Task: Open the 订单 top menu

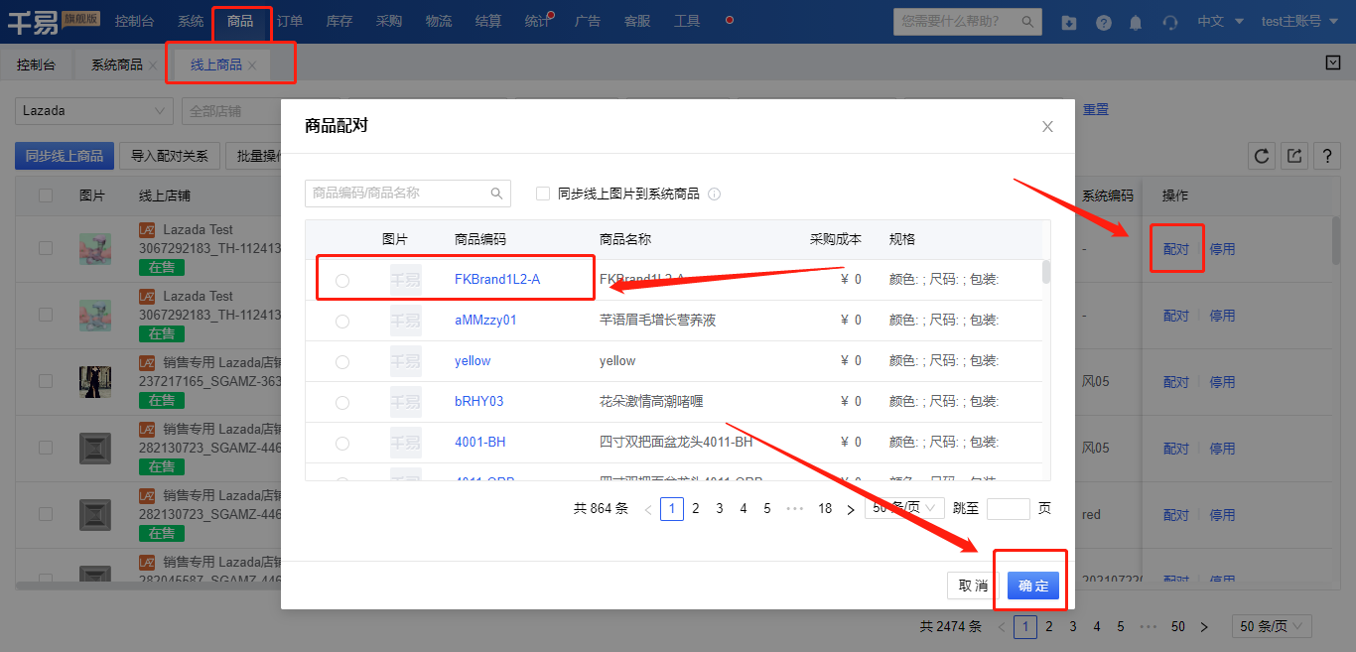Action: click(x=290, y=21)
